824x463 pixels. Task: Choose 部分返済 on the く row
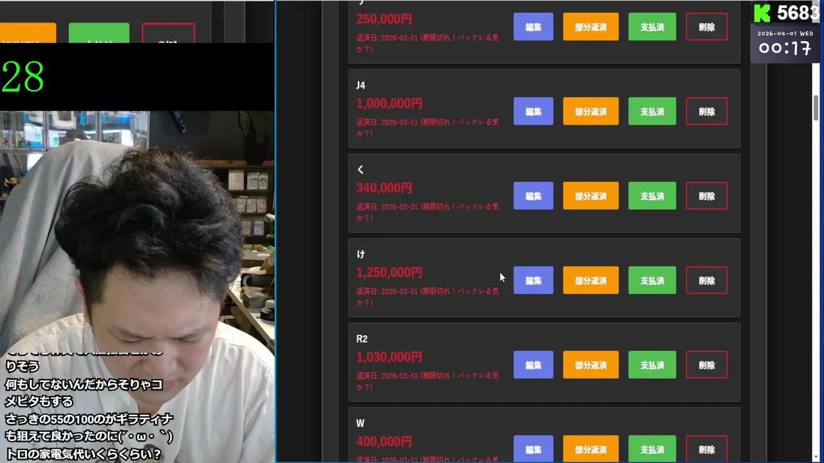click(x=590, y=196)
